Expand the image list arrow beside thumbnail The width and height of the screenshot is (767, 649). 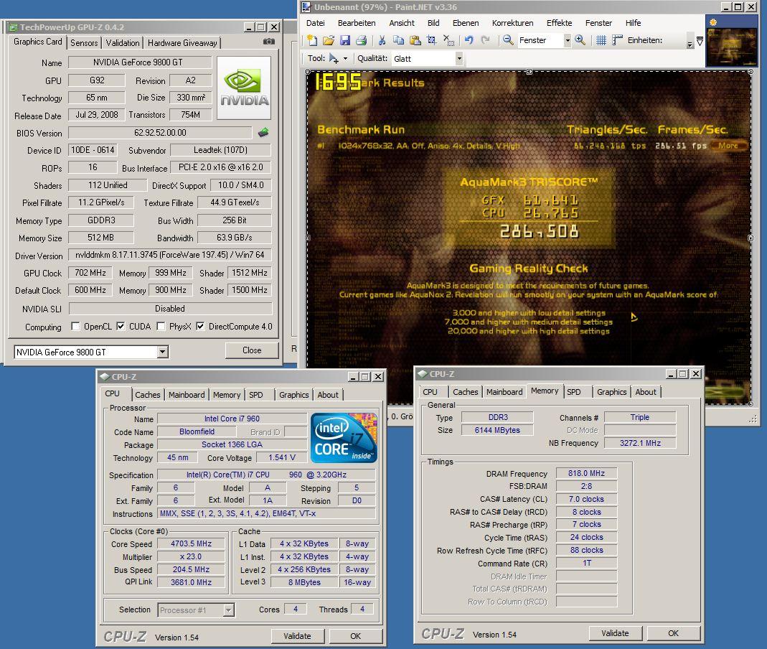click(700, 42)
